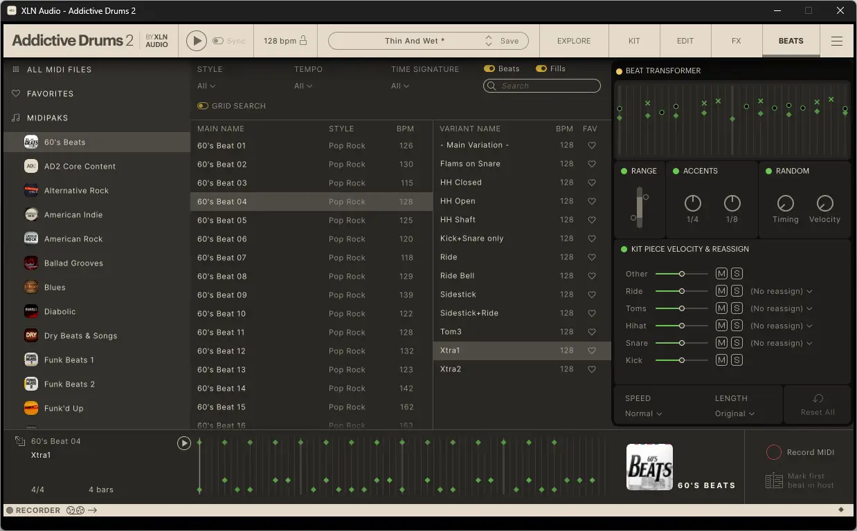857x531 pixels.
Task: Open the Ride reassign dropdown
Action: (x=782, y=291)
